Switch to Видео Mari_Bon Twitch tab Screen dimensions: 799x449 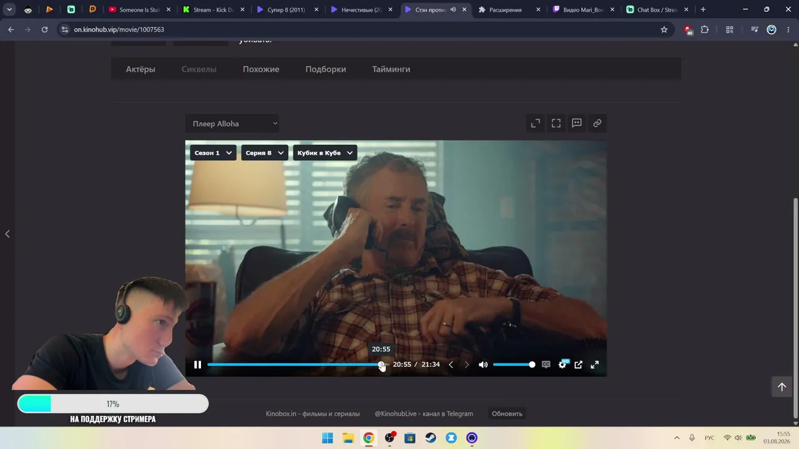pos(583,9)
